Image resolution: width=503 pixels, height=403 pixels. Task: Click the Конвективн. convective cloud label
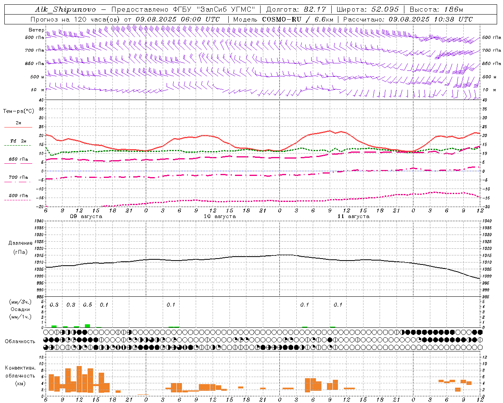[20, 368]
